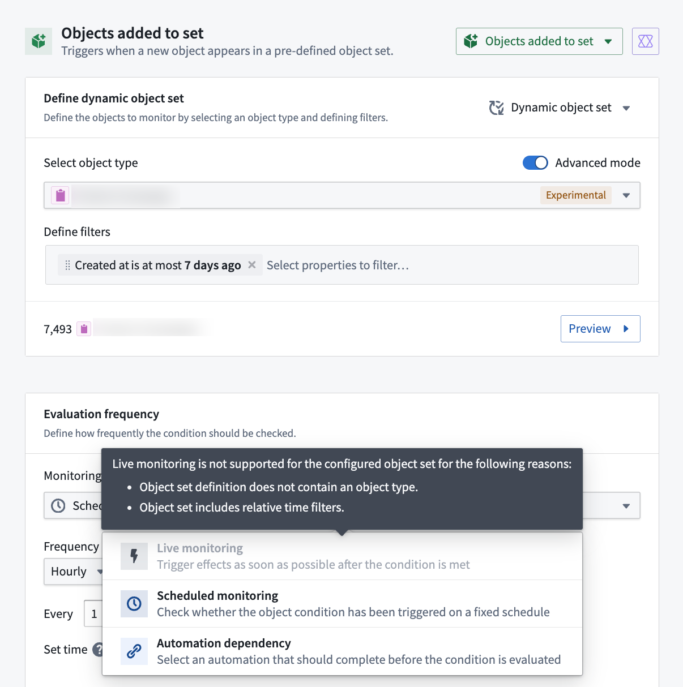Open the Hourly frequency dropdown
The width and height of the screenshot is (683, 687).
(x=74, y=572)
